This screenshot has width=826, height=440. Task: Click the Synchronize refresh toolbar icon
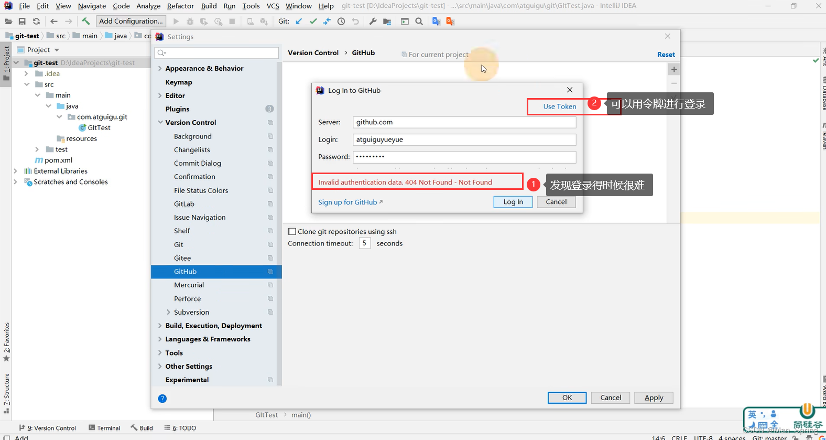pyautogui.click(x=36, y=22)
